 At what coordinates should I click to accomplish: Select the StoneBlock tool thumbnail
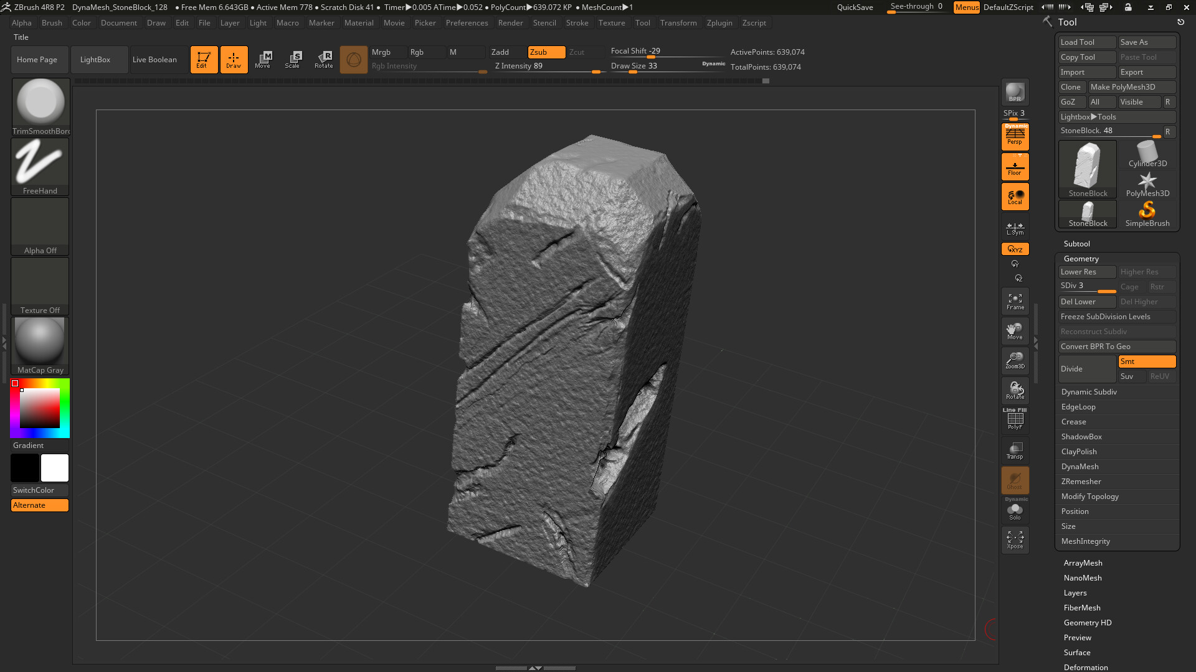1087,165
